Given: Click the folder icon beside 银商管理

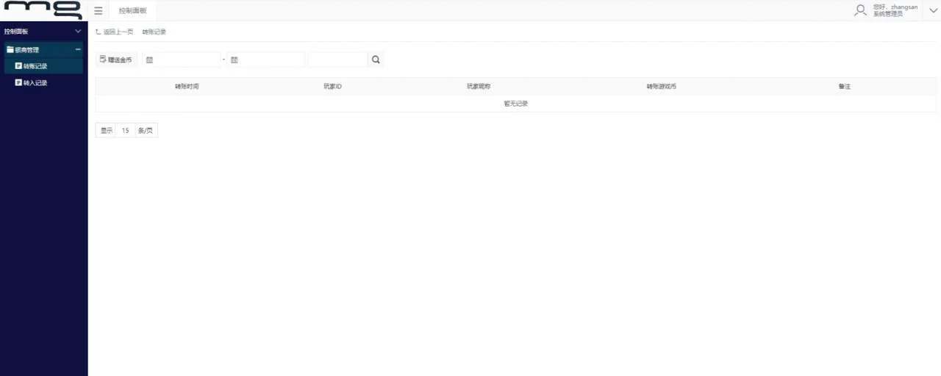Looking at the screenshot, I should pos(10,50).
